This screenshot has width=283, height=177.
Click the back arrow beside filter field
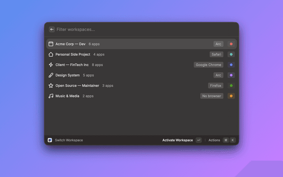pyautogui.click(x=52, y=30)
